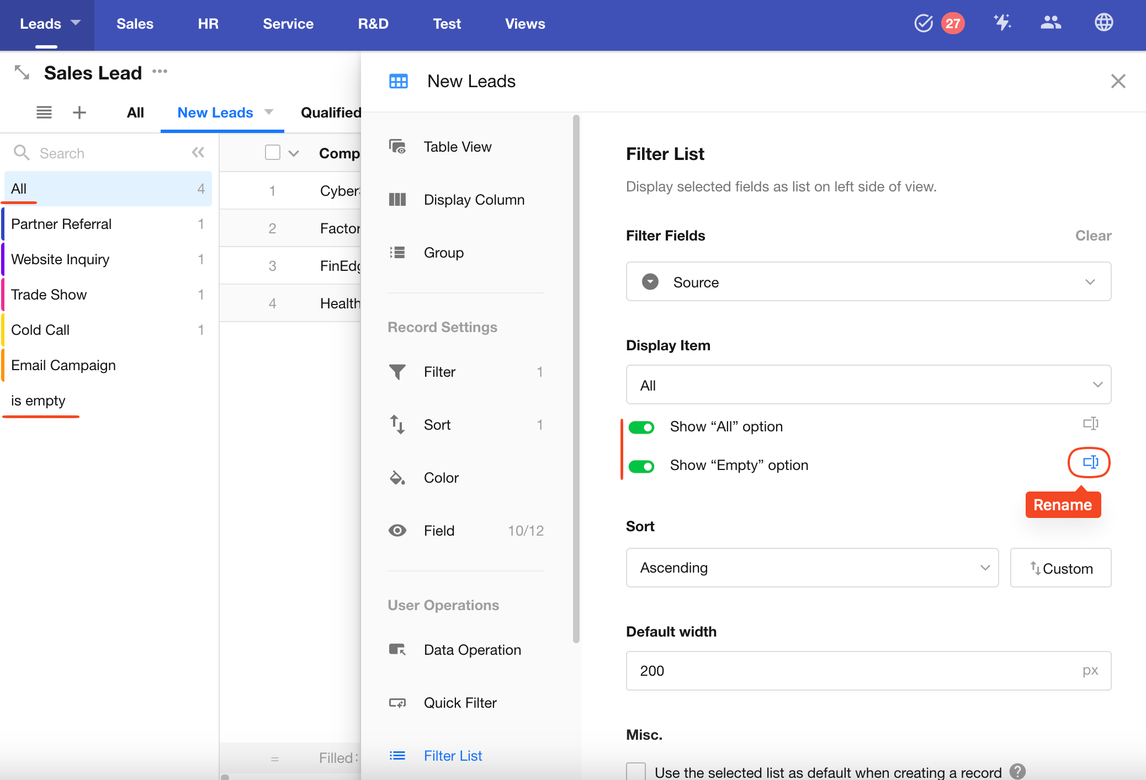Toggle off Show "All" option switch
The height and width of the screenshot is (780, 1146).
click(641, 427)
